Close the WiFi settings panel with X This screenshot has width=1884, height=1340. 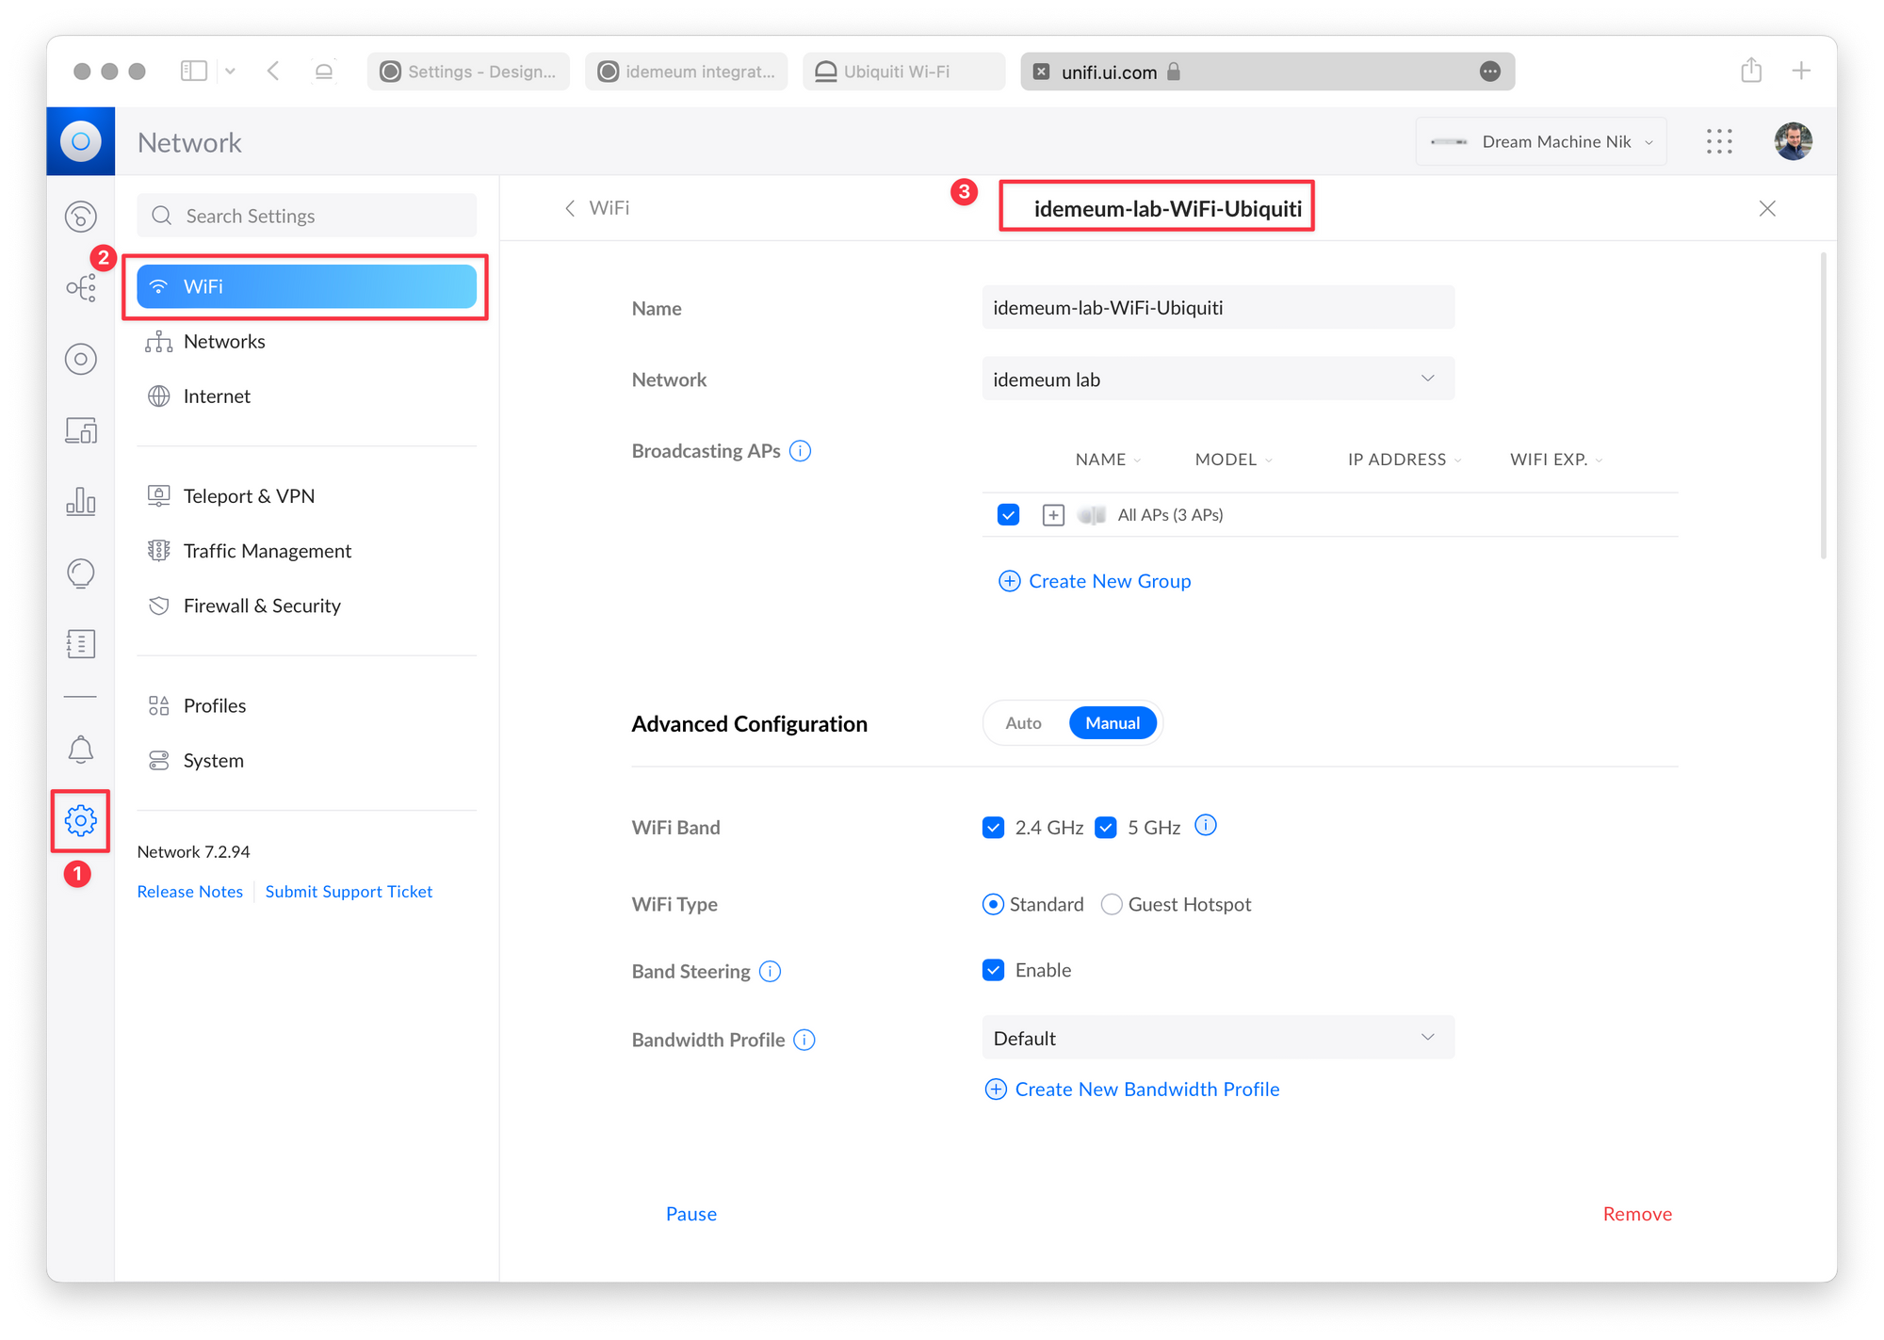tap(1767, 208)
